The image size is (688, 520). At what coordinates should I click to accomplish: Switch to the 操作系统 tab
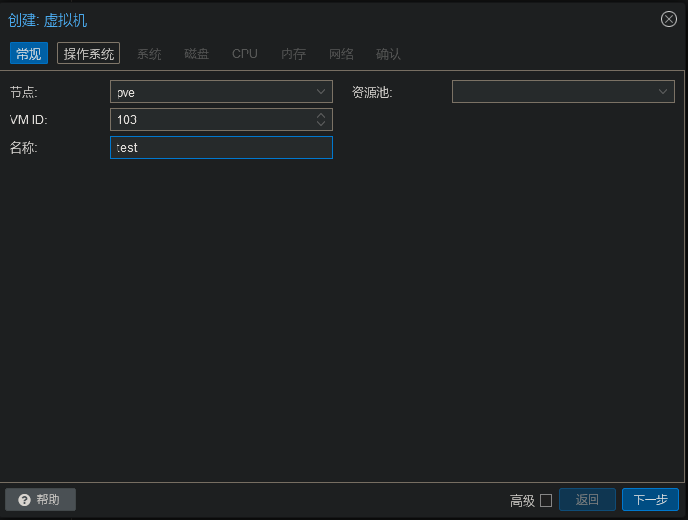pos(89,54)
